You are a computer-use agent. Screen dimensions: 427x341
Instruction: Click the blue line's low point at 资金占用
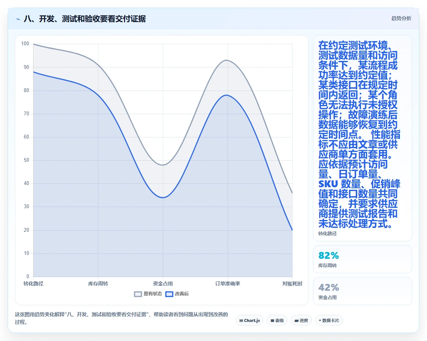(x=163, y=198)
